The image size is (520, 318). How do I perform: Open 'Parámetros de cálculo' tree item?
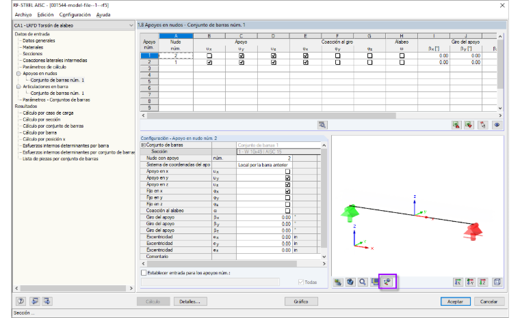44,67
